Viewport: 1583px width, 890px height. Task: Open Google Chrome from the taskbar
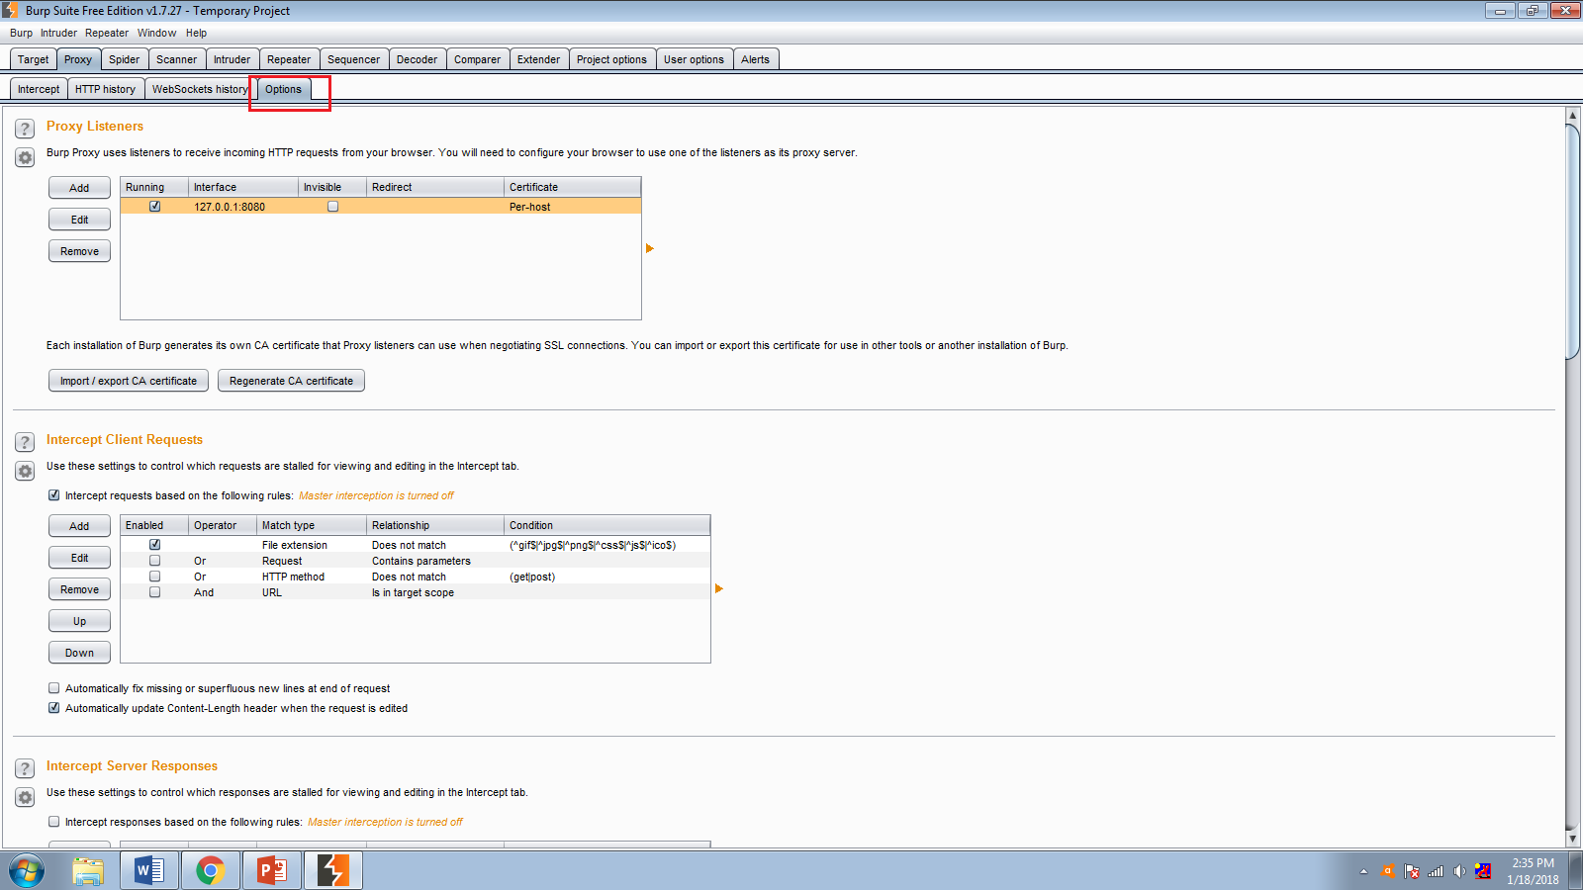[210, 871]
